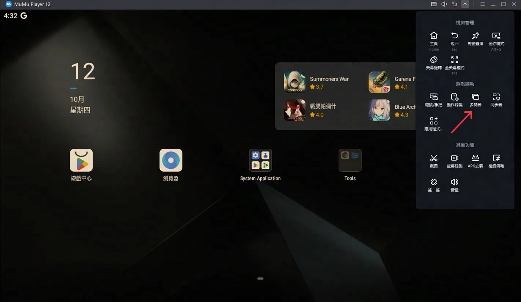Expand the System Application folder

click(260, 160)
